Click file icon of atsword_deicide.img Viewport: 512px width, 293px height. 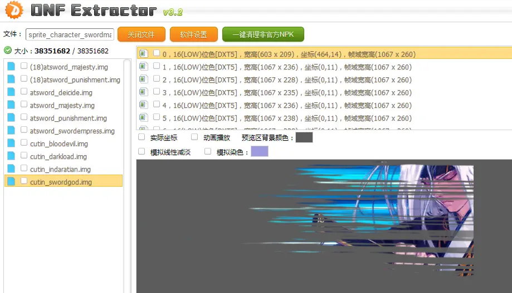11,92
